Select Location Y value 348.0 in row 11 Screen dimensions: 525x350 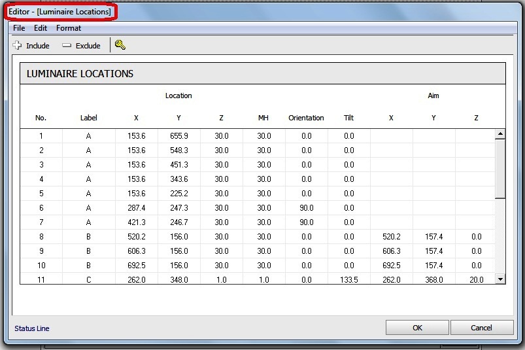[178, 279]
